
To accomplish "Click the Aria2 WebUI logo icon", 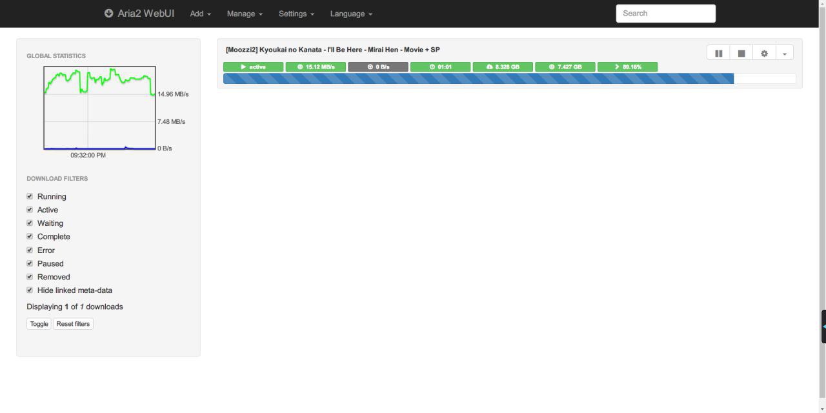I will pyautogui.click(x=108, y=13).
